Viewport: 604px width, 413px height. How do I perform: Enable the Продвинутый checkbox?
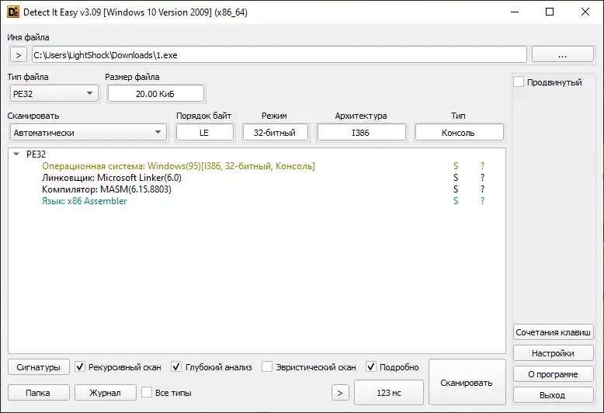click(519, 82)
